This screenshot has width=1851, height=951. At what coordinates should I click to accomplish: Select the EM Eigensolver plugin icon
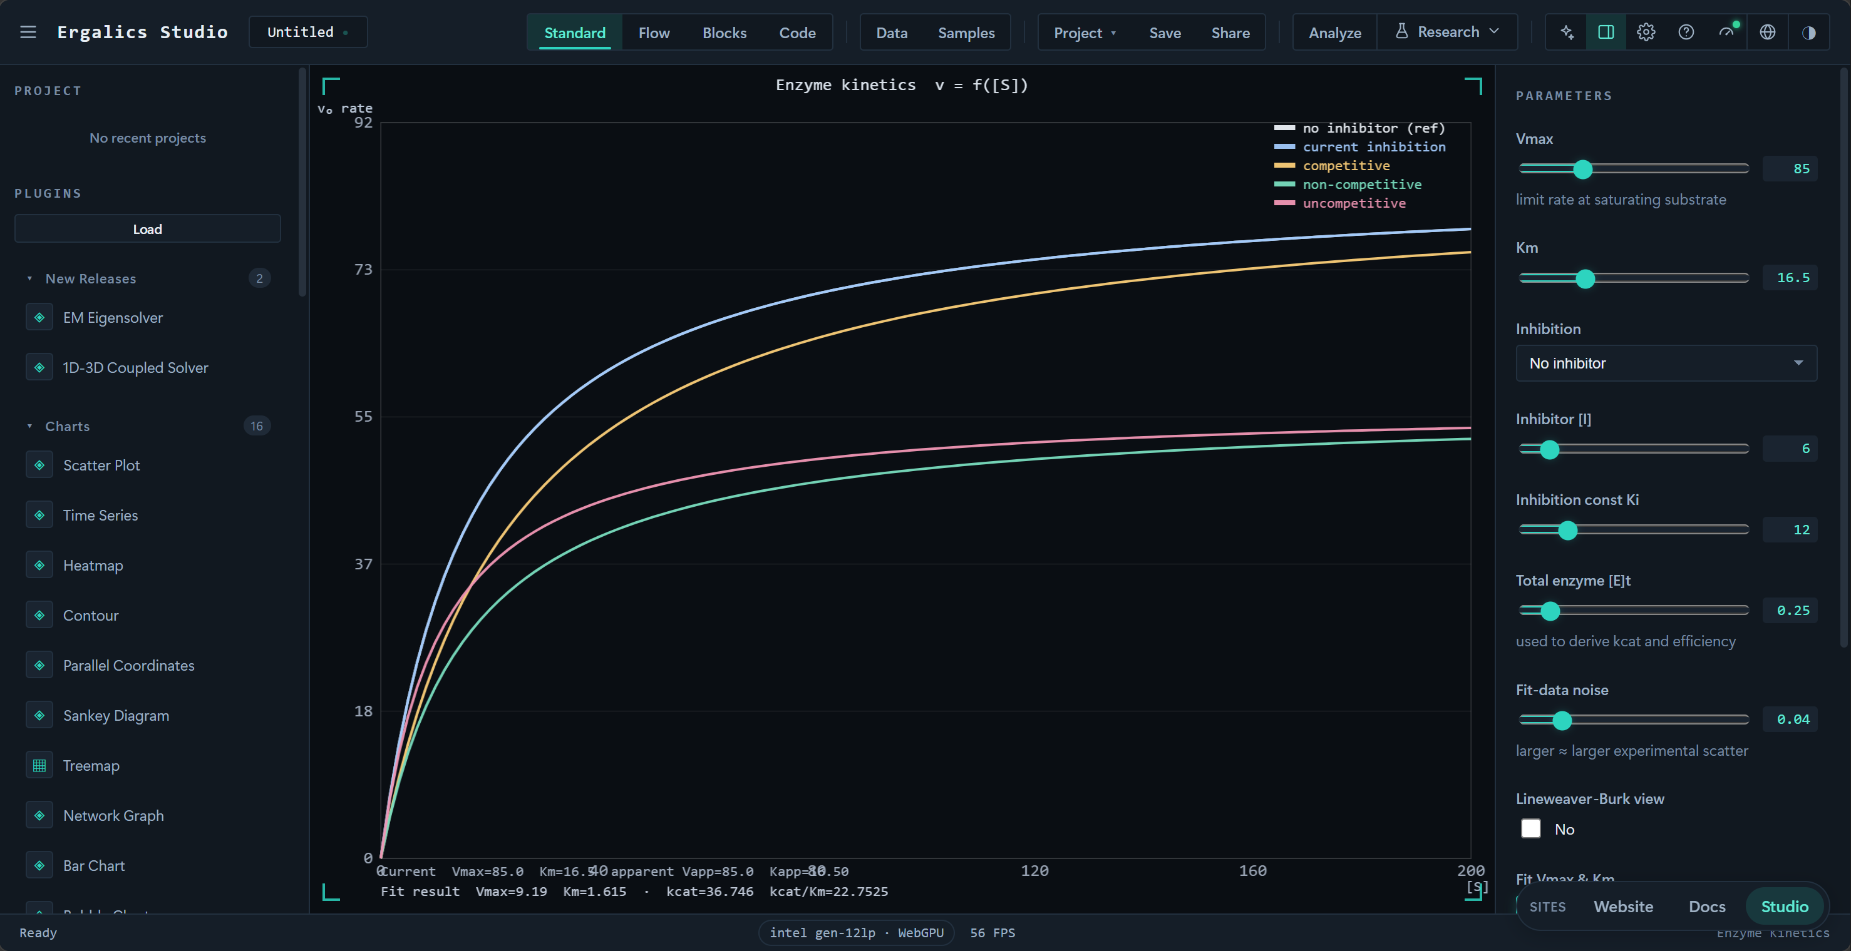39,317
